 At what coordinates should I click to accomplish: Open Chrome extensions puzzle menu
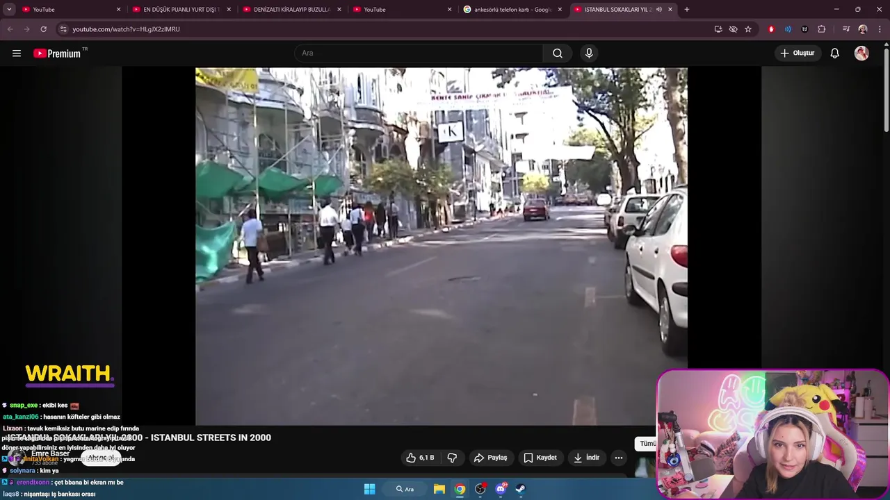(x=822, y=29)
